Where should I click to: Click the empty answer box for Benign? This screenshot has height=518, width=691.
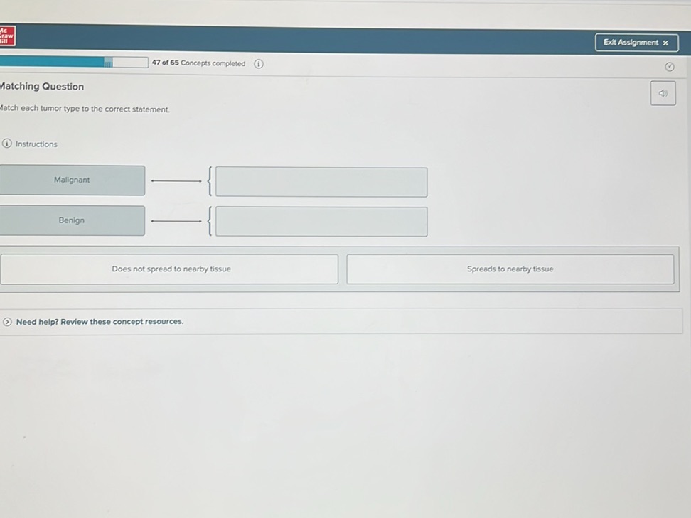pos(321,222)
